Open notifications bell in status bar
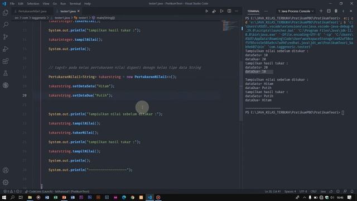Image resolution: width=357 pixels, height=201 pixels. coord(352,192)
